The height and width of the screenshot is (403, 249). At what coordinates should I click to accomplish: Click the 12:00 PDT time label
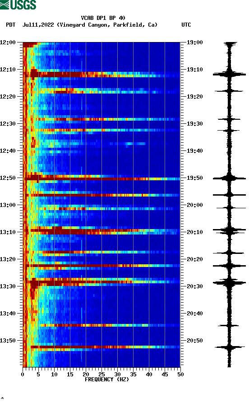[x=8, y=42]
